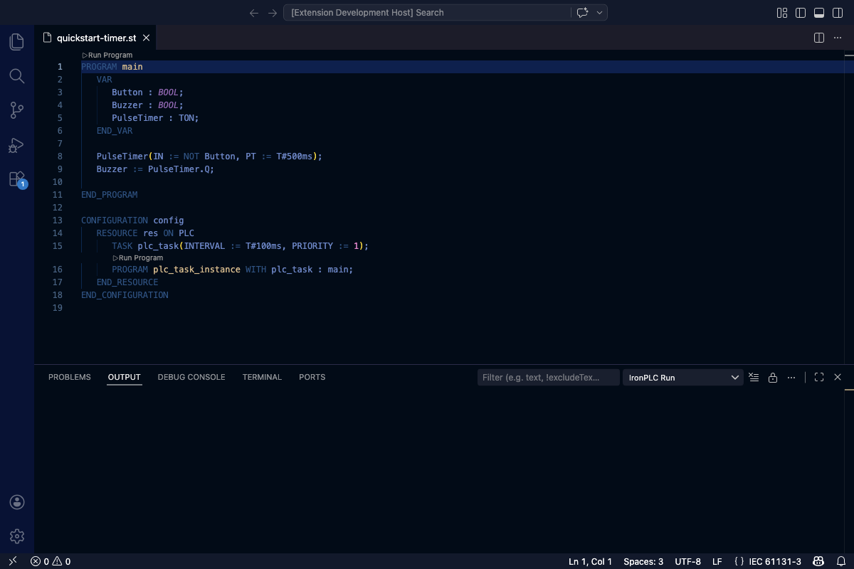Switch to the TERMINAL panel tab

click(262, 377)
